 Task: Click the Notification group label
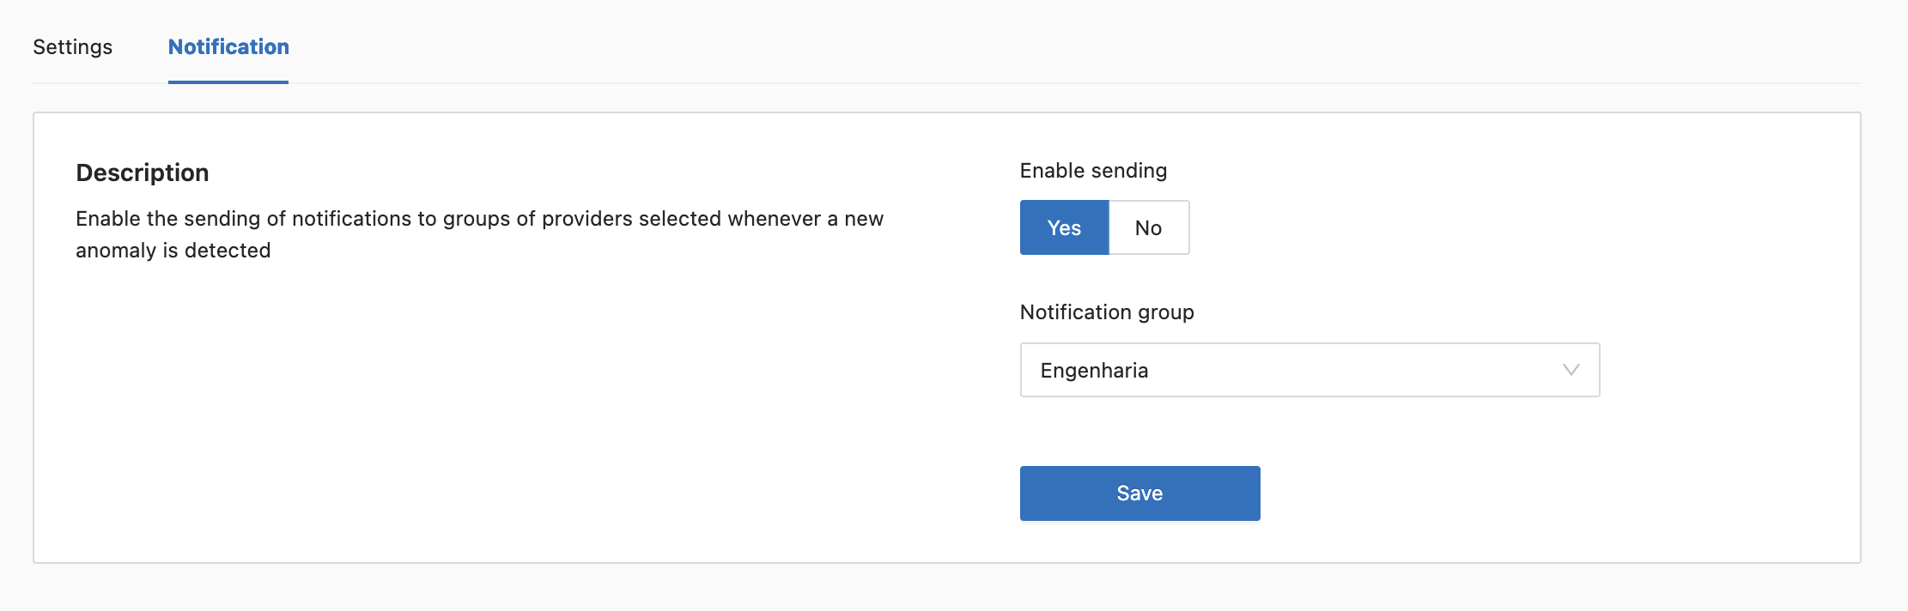(1107, 312)
